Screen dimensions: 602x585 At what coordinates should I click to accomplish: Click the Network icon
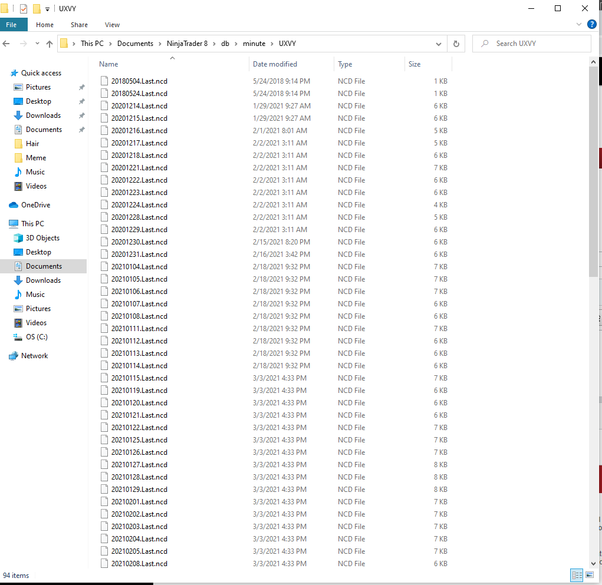(14, 356)
